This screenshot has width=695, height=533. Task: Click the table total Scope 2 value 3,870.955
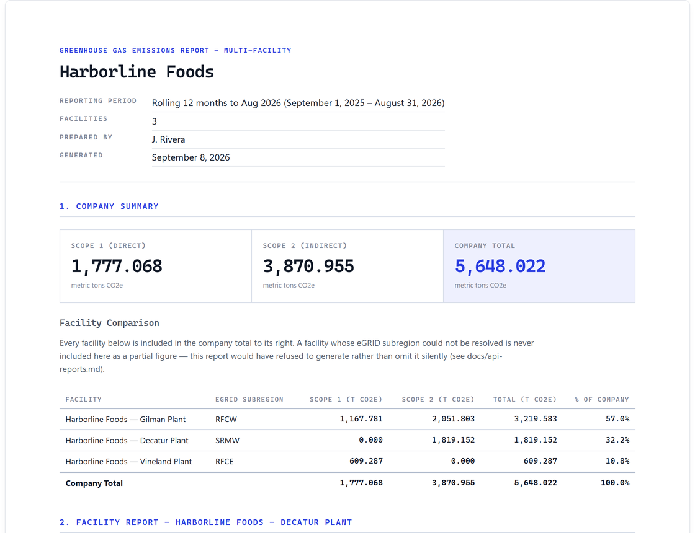pyautogui.click(x=454, y=483)
